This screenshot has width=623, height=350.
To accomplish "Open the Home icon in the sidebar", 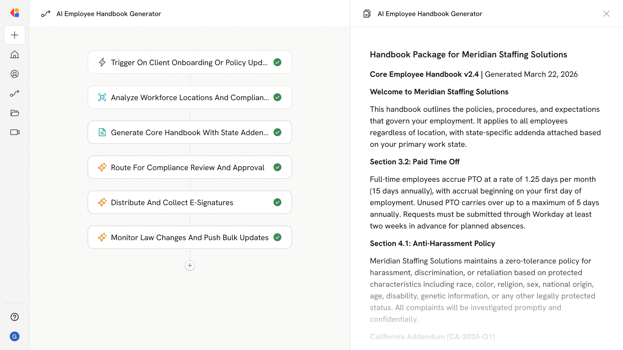I will point(15,54).
